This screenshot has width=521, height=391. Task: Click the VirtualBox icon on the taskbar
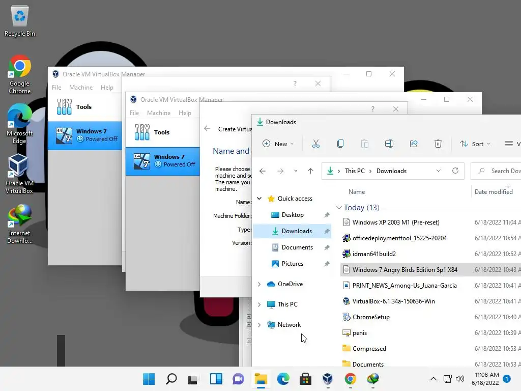pos(328,379)
